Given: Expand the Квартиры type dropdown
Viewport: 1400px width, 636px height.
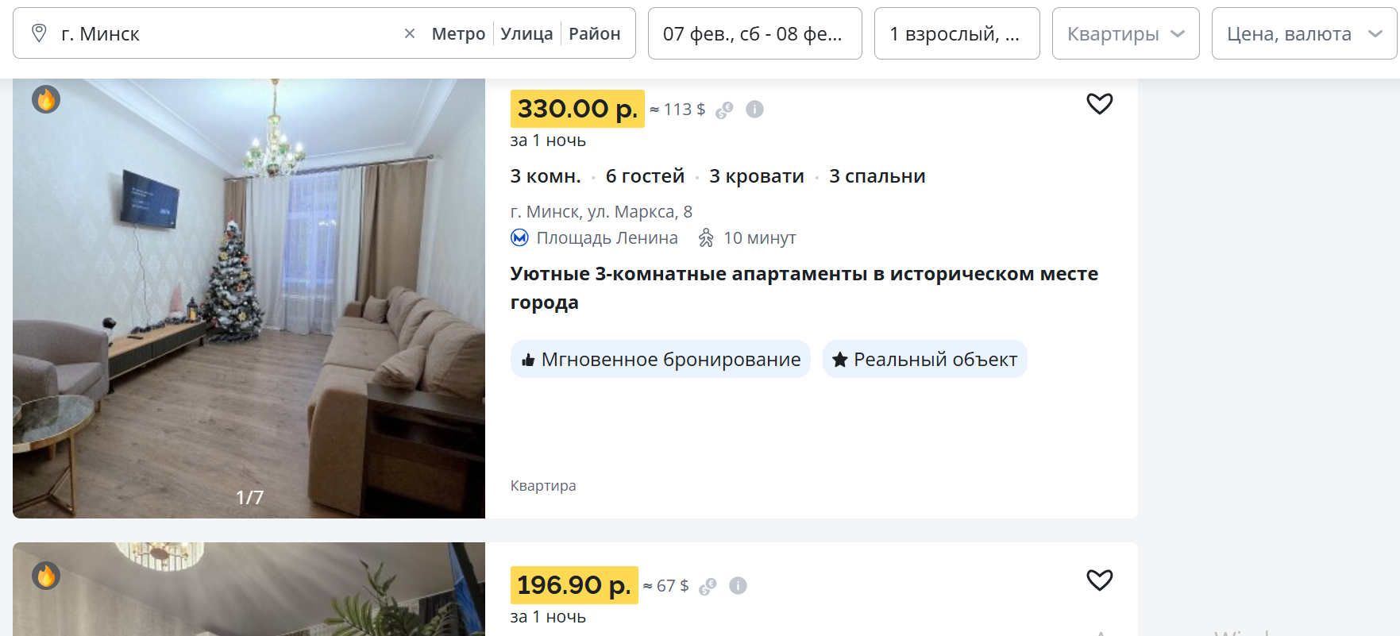Looking at the screenshot, I should tap(1125, 33).
